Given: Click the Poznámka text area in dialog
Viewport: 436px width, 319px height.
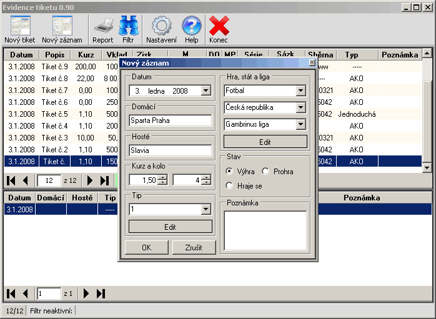Looking at the screenshot, I should coord(265,230).
